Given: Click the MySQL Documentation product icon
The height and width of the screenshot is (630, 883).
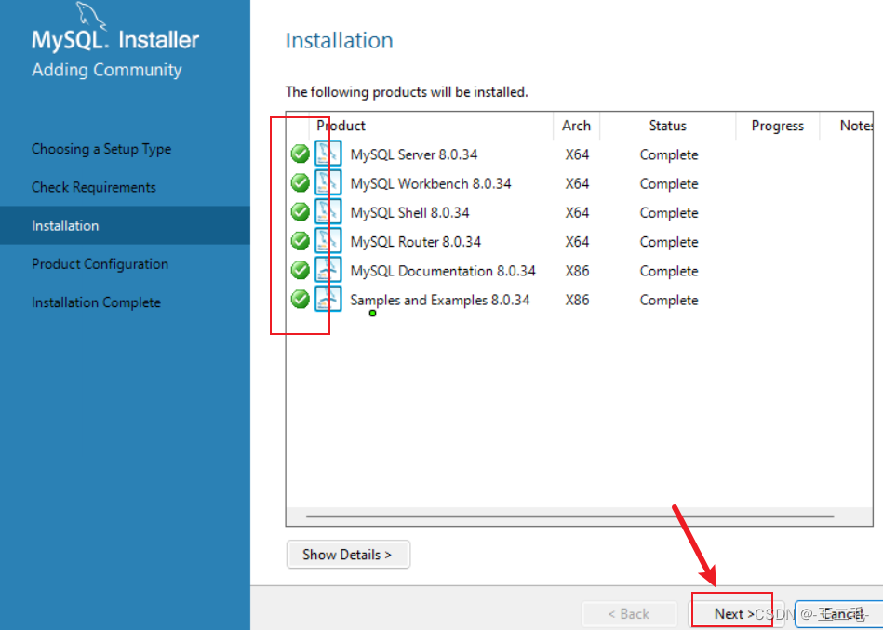Looking at the screenshot, I should point(328,270).
